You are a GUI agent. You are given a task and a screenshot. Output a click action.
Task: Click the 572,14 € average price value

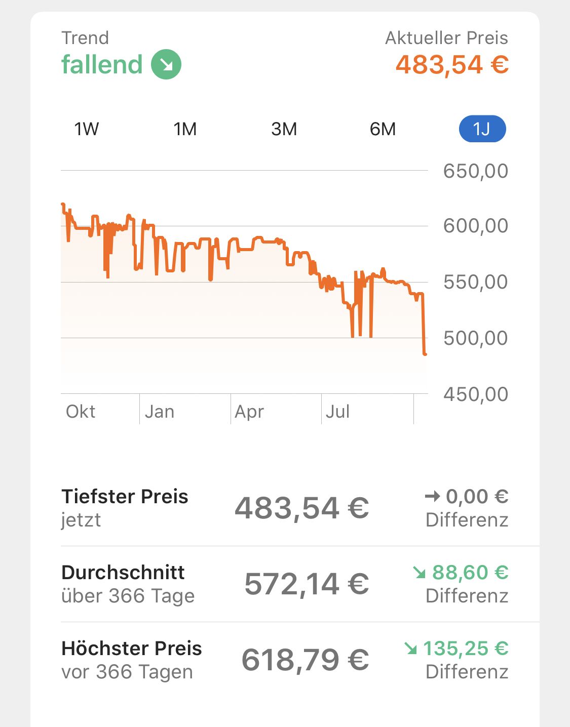(x=307, y=584)
